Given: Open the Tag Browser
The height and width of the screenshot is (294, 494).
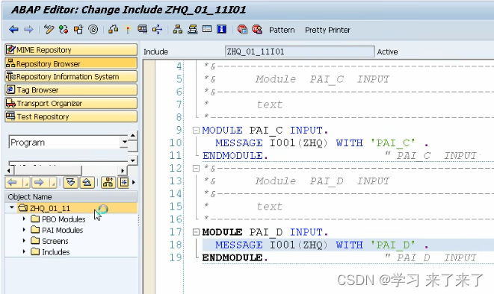Looking at the screenshot, I should pos(71,90).
